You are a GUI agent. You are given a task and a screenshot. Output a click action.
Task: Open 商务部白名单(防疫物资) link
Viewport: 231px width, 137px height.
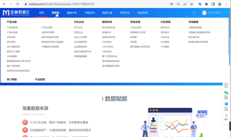click(18, 71)
